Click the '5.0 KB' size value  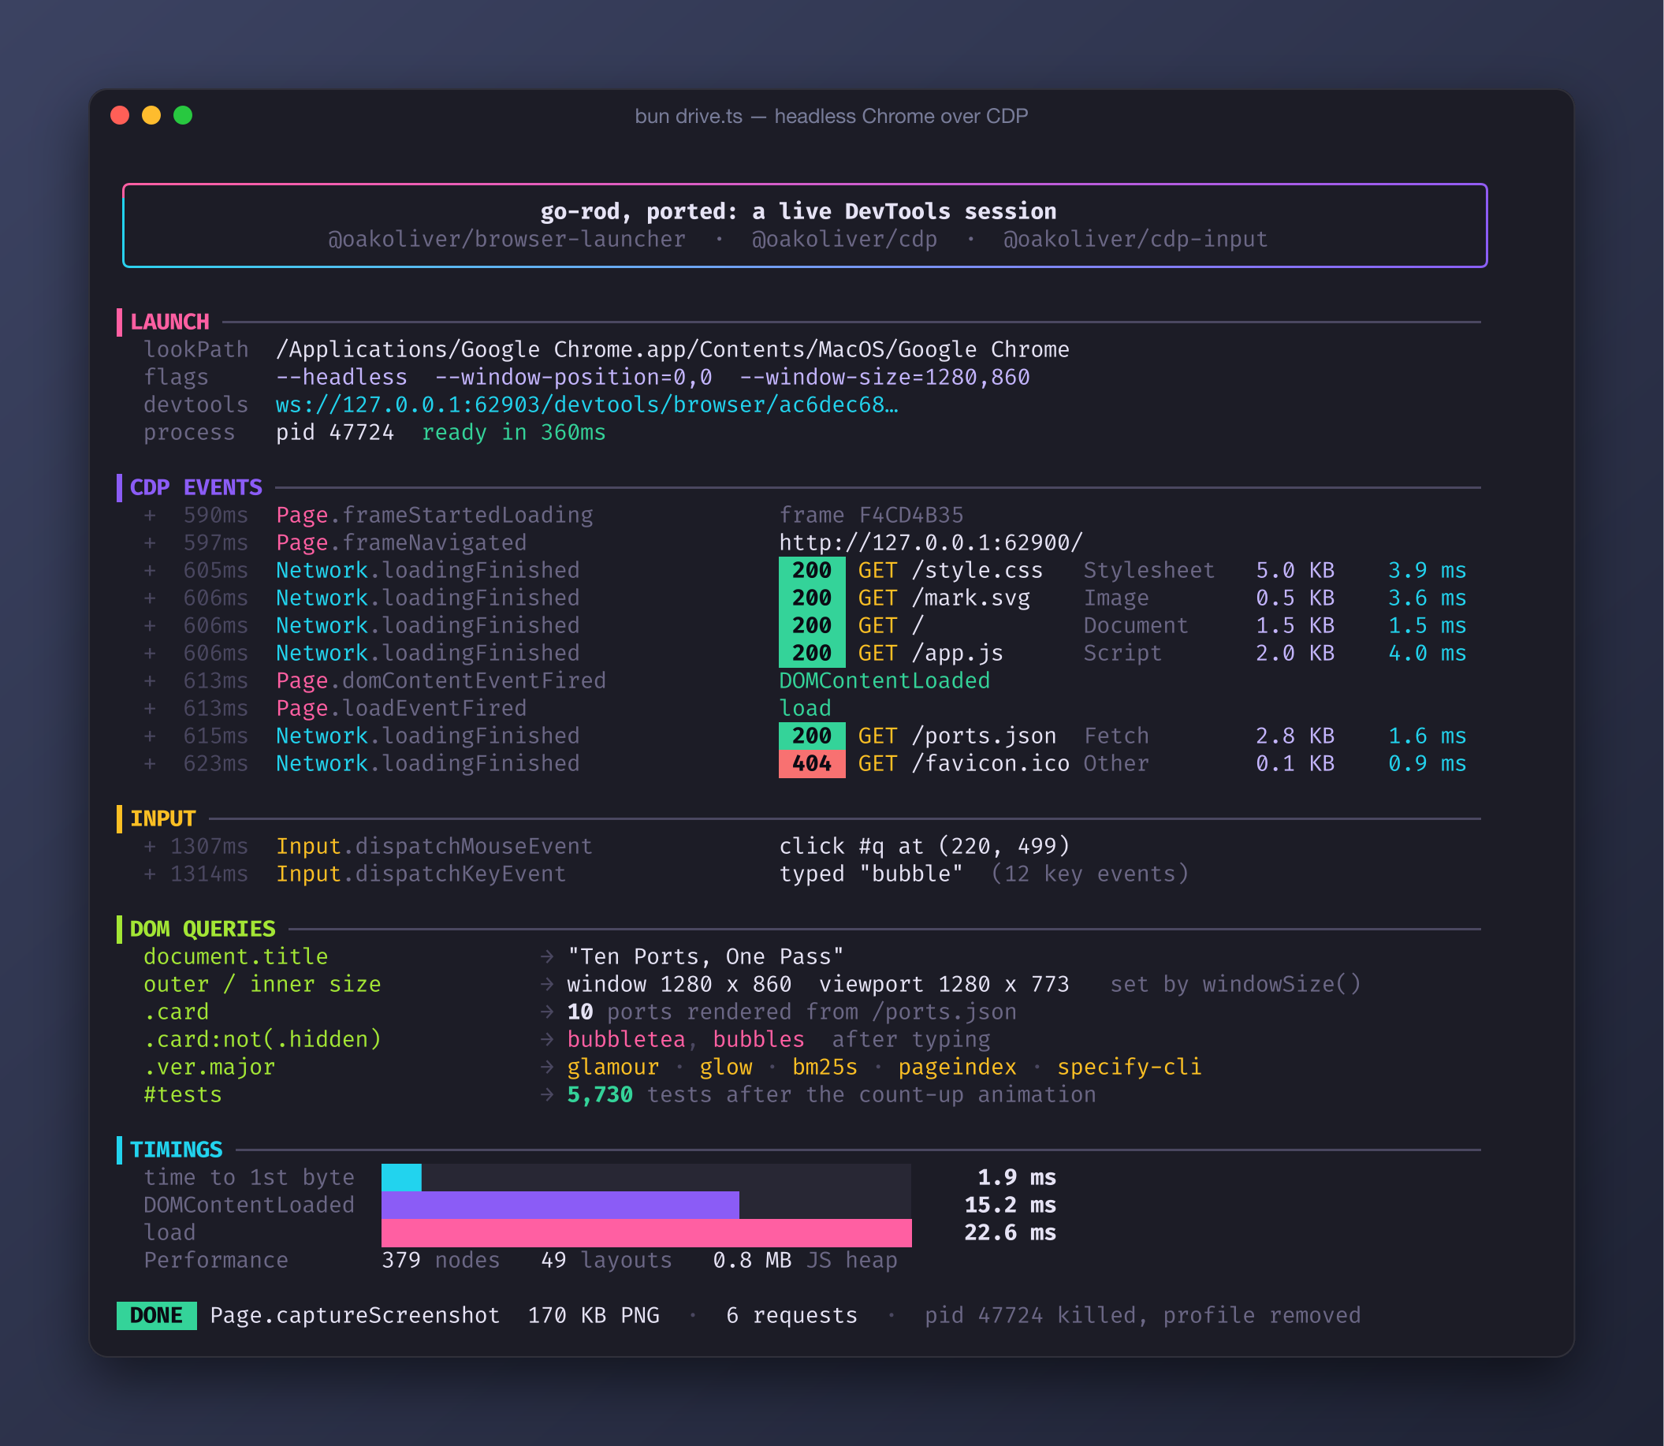(1294, 571)
